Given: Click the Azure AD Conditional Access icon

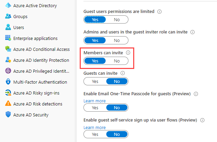Looking at the screenshot, I should tap(8, 49).
